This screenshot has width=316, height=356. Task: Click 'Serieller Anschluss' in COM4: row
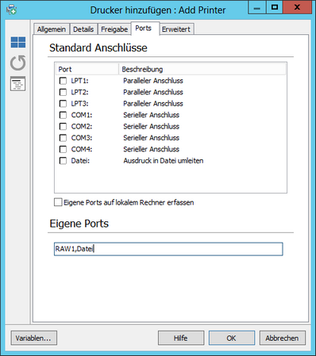coord(151,149)
